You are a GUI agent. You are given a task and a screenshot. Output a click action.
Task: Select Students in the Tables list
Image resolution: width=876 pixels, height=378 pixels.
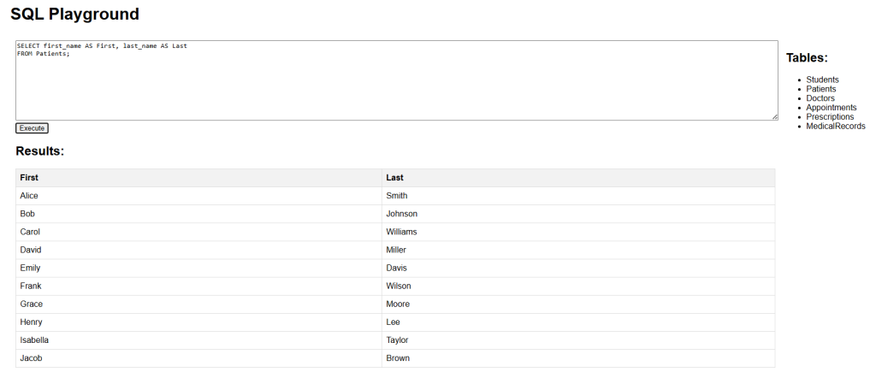822,80
